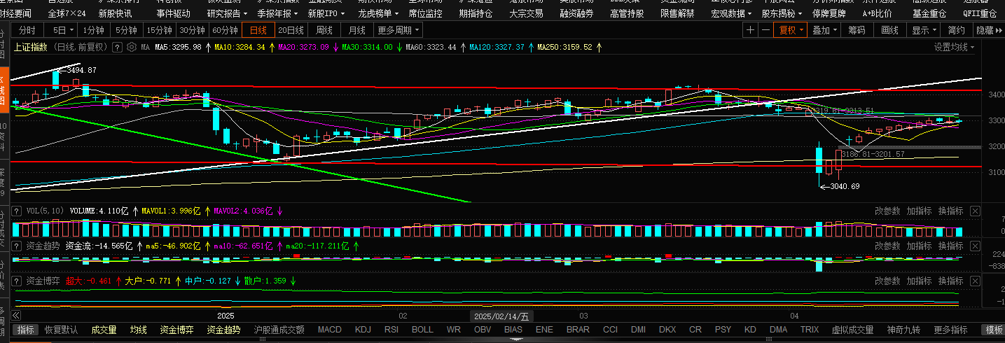Zoom out chart with minus button

click(x=765, y=30)
